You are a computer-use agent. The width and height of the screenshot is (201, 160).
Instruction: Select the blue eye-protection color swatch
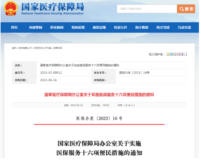[x=171, y=54]
